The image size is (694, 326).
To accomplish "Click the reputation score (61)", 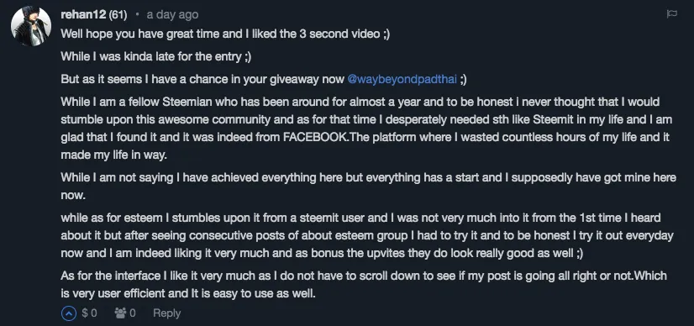I will click(118, 14).
